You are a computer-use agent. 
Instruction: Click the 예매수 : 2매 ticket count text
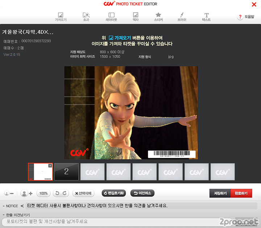13,48
